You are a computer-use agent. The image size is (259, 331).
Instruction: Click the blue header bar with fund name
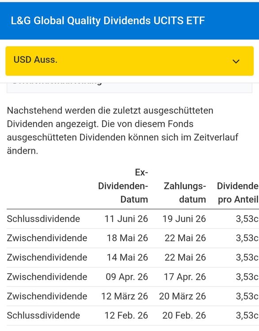[x=129, y=21]
